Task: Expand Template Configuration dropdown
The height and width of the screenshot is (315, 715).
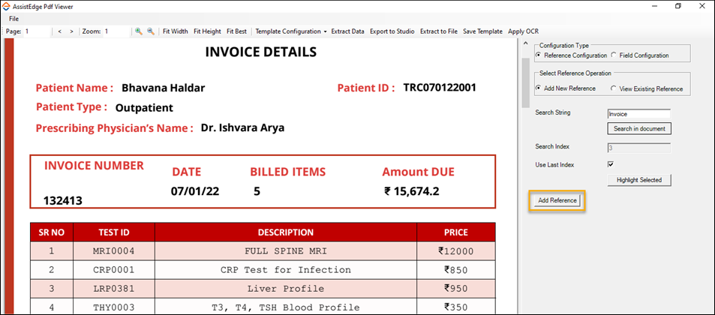Action: (291, 31)
